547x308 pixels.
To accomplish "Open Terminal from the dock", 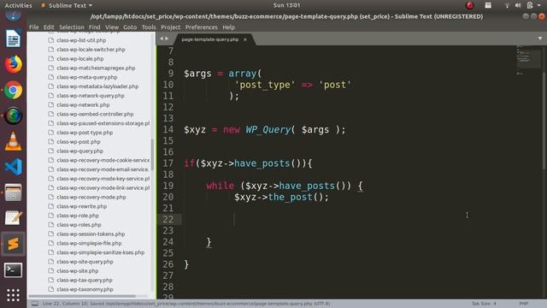I will pyautogui.click(x=14, y=270).
